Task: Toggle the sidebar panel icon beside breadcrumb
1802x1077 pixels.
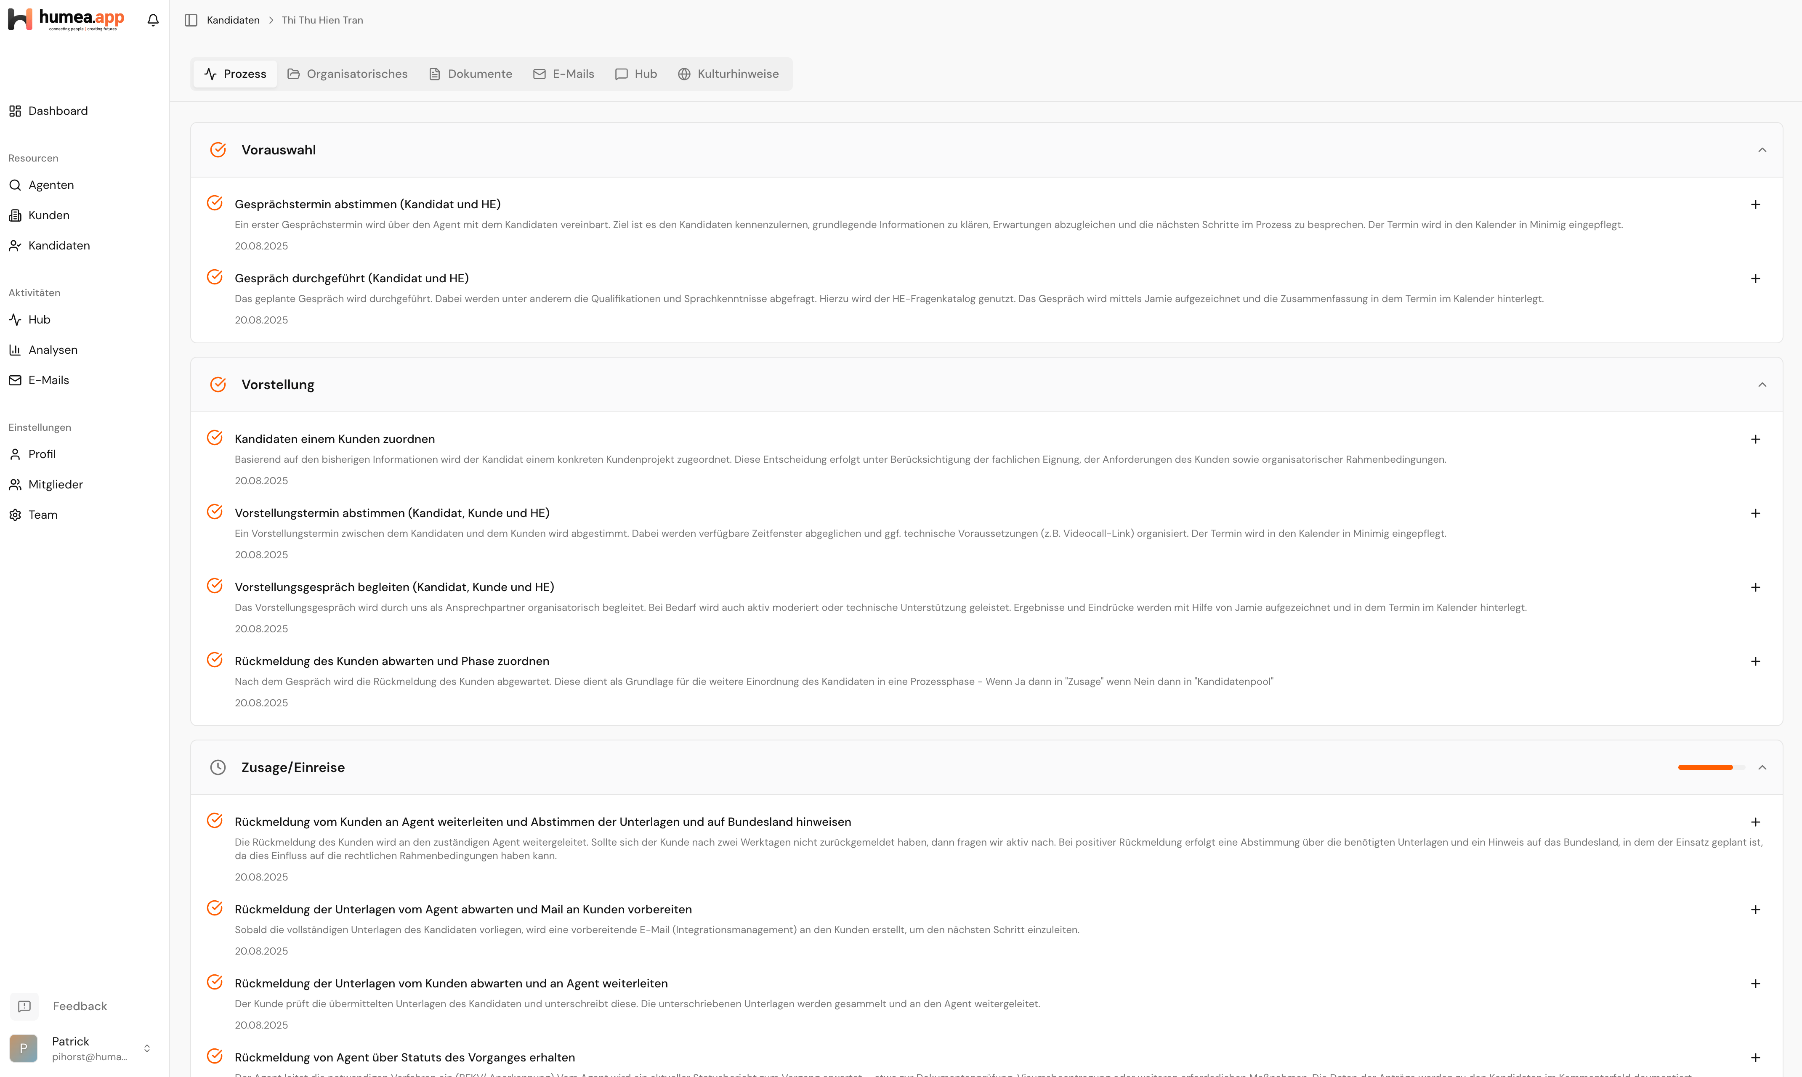Action: [191, 20]
